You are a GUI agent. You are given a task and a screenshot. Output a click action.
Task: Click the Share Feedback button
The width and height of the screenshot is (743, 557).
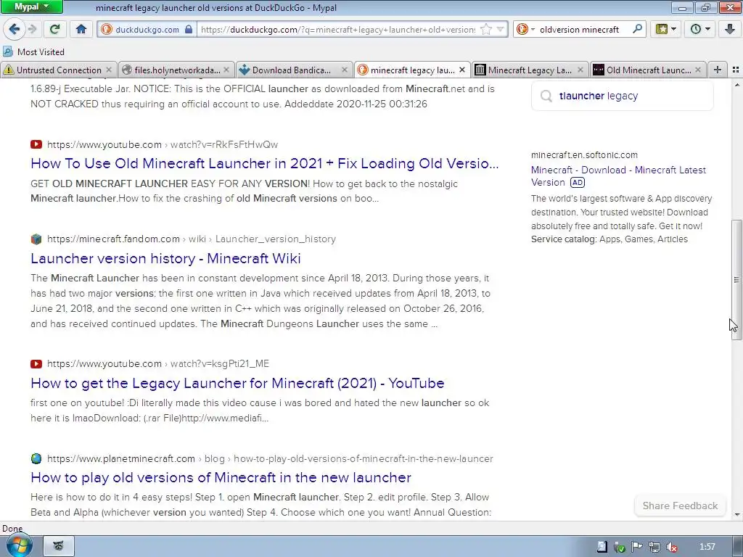tap(680, 506)
